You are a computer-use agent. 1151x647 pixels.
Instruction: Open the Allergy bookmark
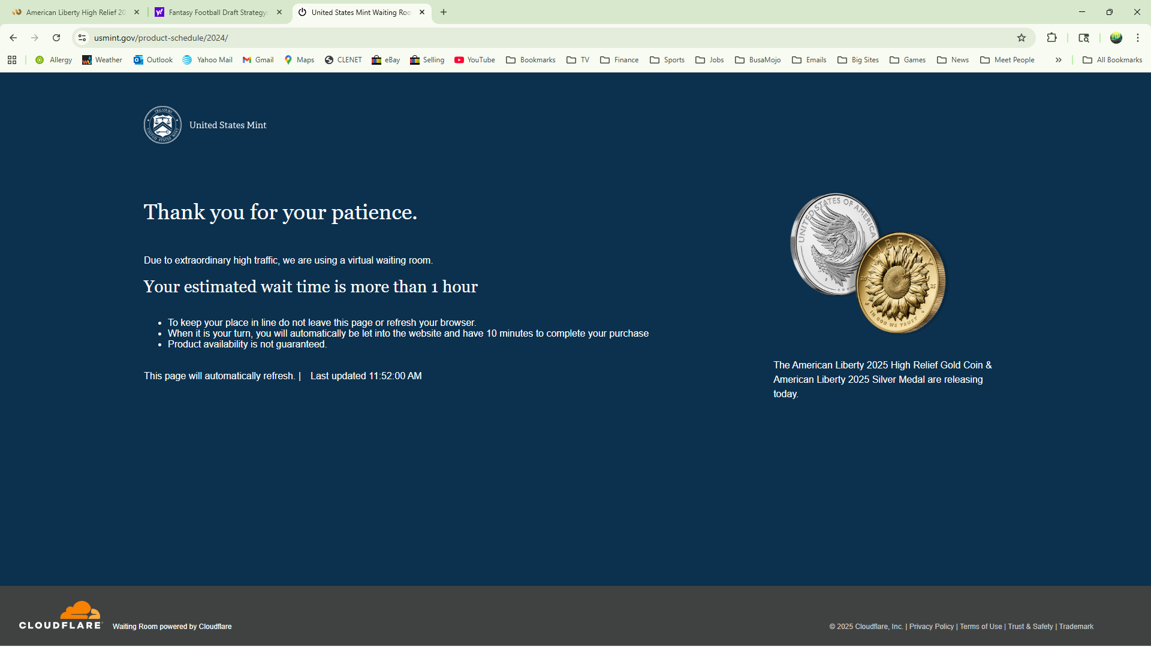[53, 60]
